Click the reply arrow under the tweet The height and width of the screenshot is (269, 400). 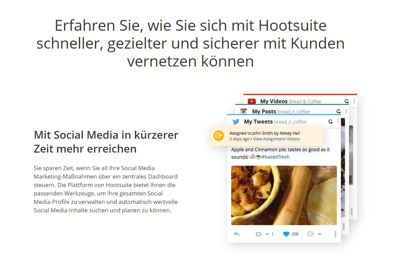click(237, 234)
